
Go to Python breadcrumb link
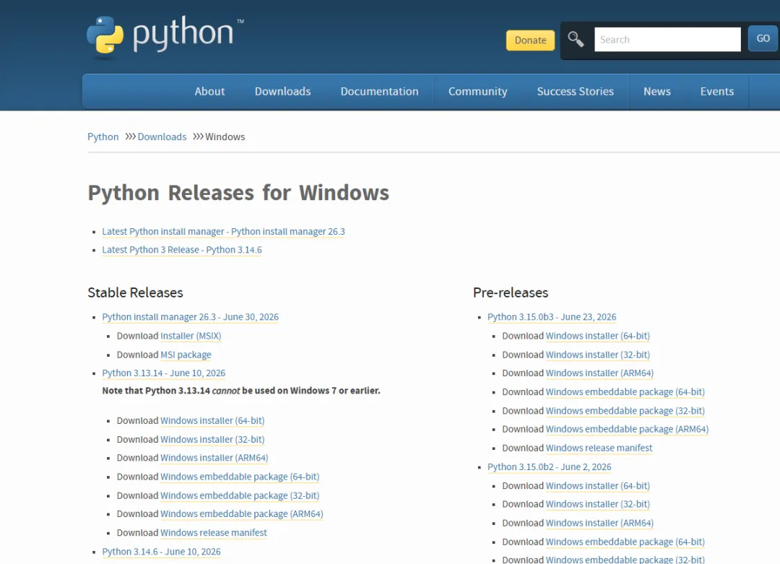(103, 136)
